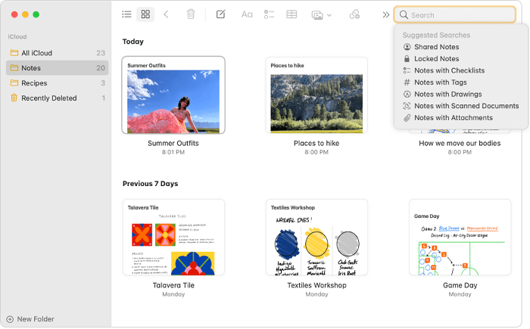Click the pen icon by Notes with Drawings
Viewport: 530px width, 329px height.
pyautogui.click(x=407, y=95)
